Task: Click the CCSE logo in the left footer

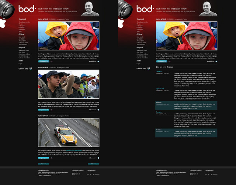Action: click(x=76, y=174)
